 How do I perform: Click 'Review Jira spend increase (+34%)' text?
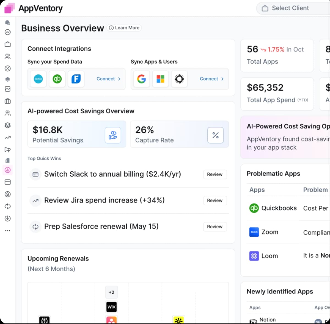[105, 200]
